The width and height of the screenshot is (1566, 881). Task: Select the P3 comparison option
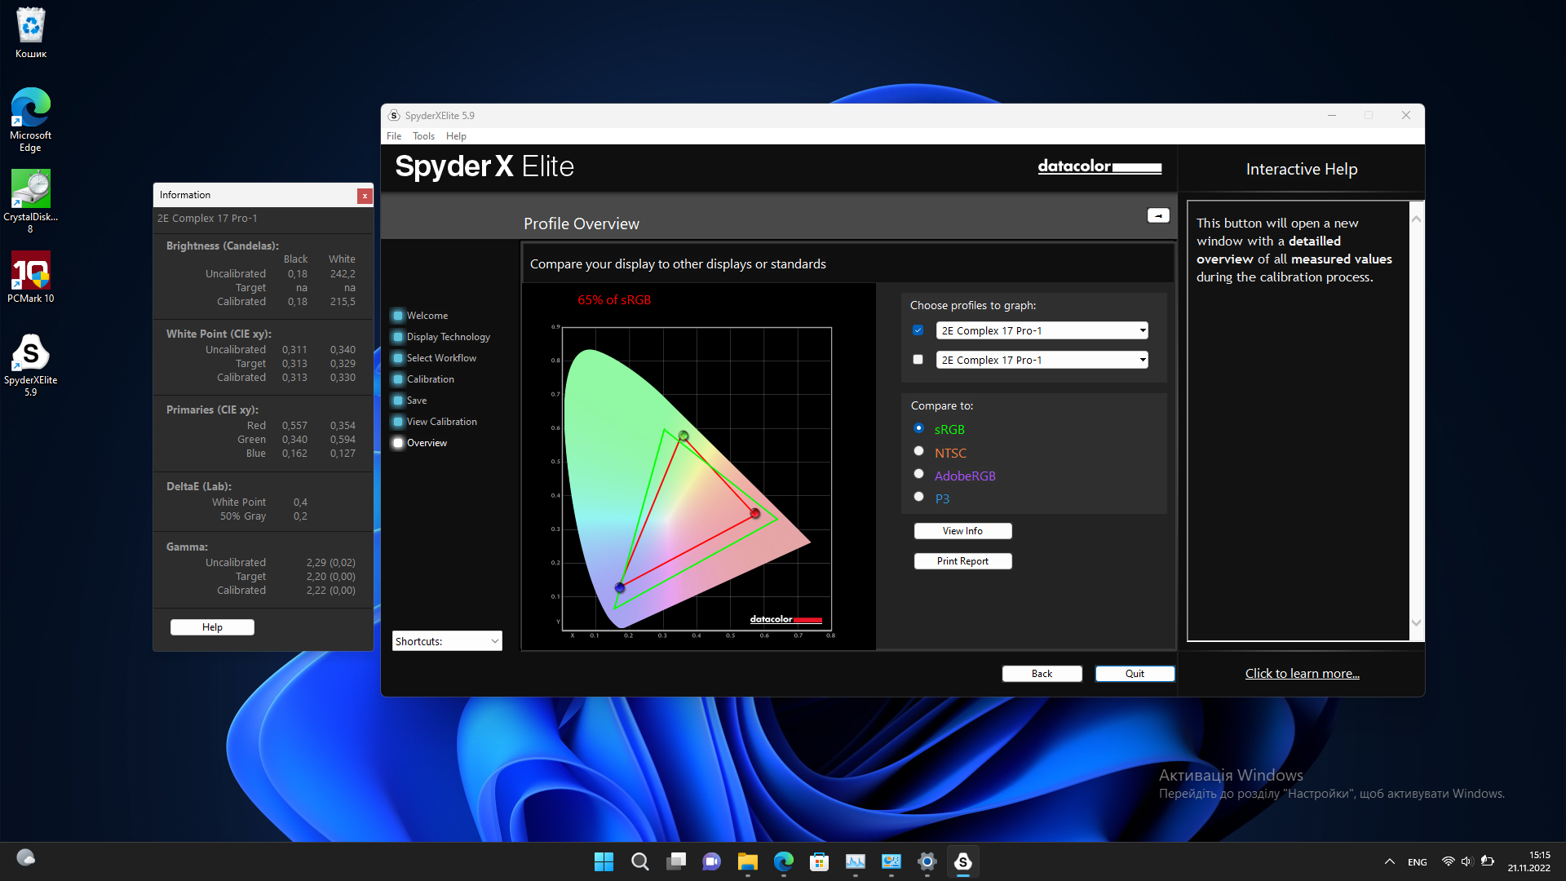919,497
